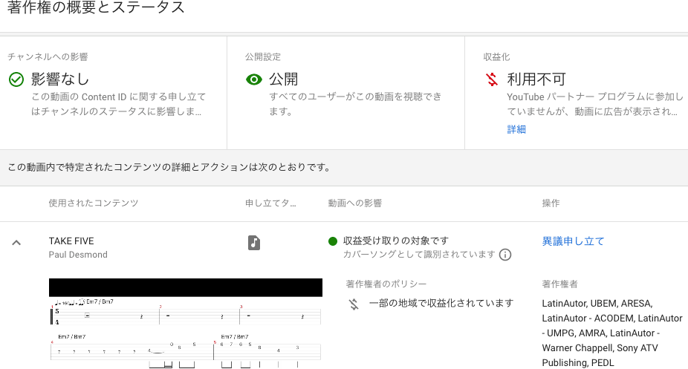Click 一部の地域で収益化されています policy text

pos(441,303)
